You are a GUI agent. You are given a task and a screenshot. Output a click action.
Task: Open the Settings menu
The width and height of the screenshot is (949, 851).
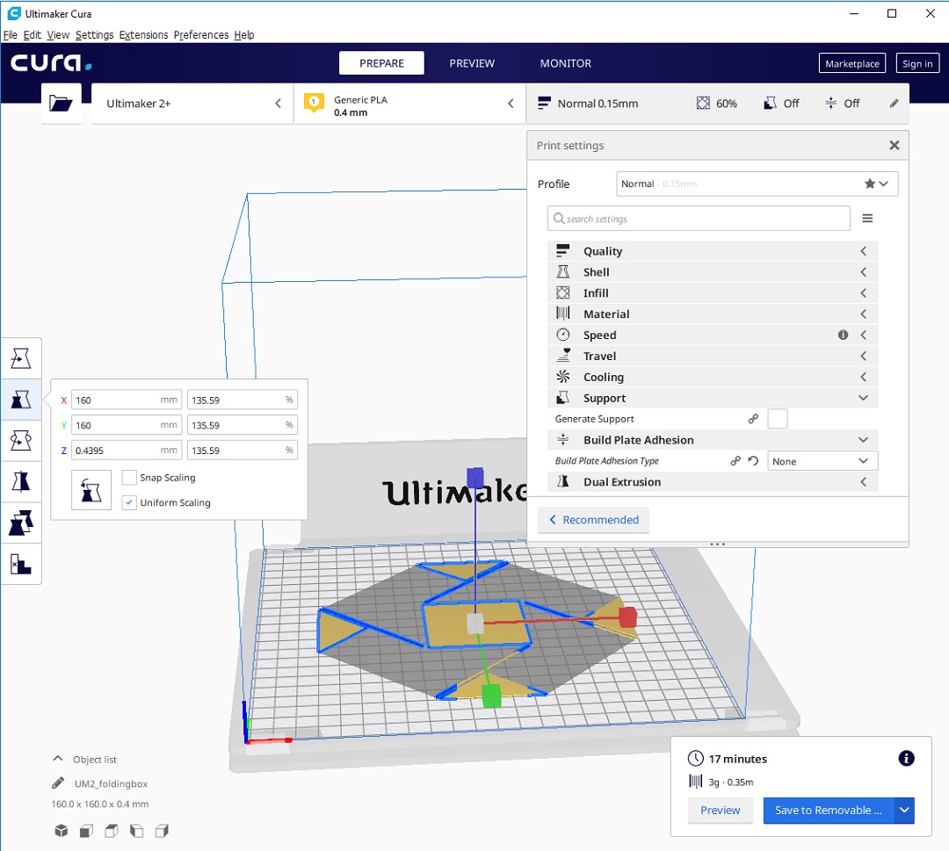coord(94,34)
